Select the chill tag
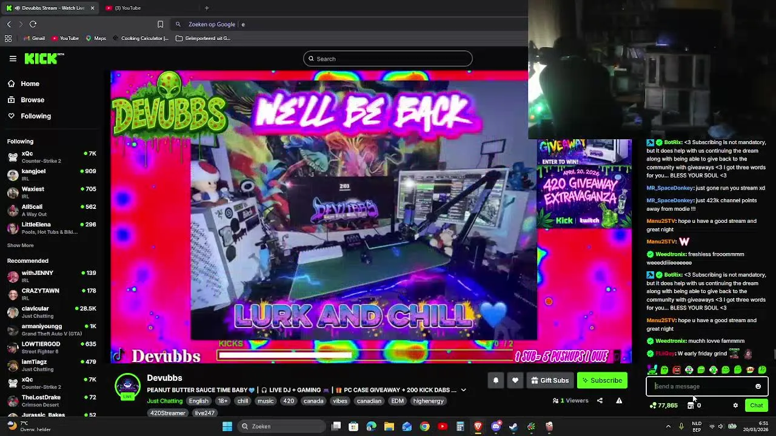 pyautogui.click(x=242, y=401)
